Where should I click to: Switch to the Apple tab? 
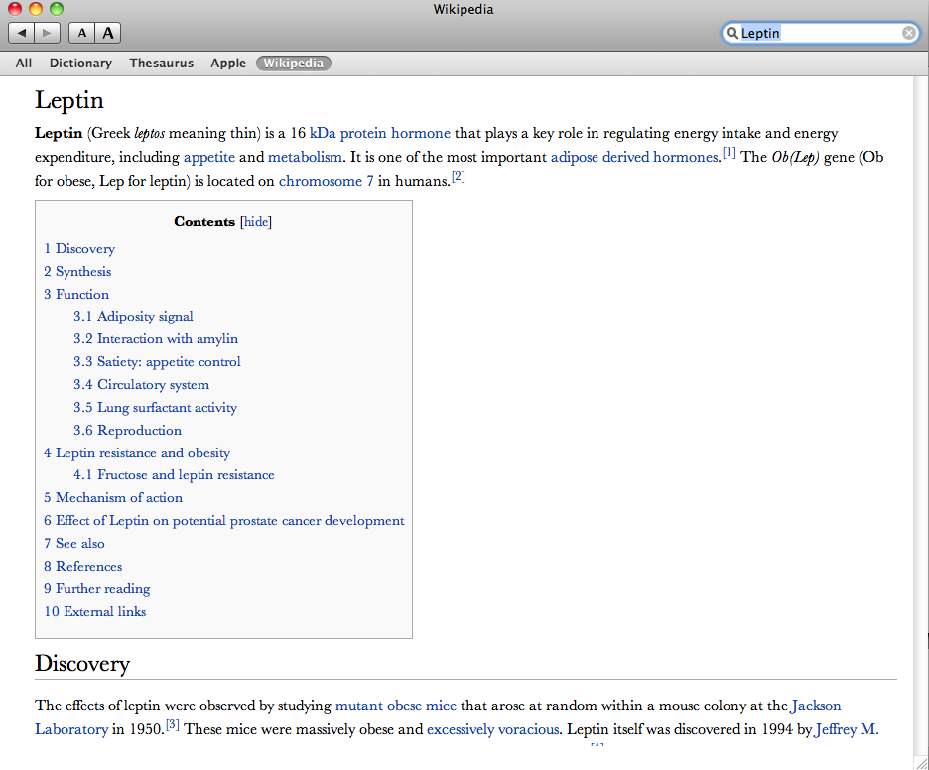click(x=228, y=64)
